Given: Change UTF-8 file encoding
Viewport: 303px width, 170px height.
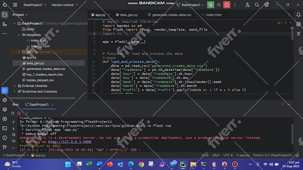Looking at the screenshot, I should click(x=228, y=155).
